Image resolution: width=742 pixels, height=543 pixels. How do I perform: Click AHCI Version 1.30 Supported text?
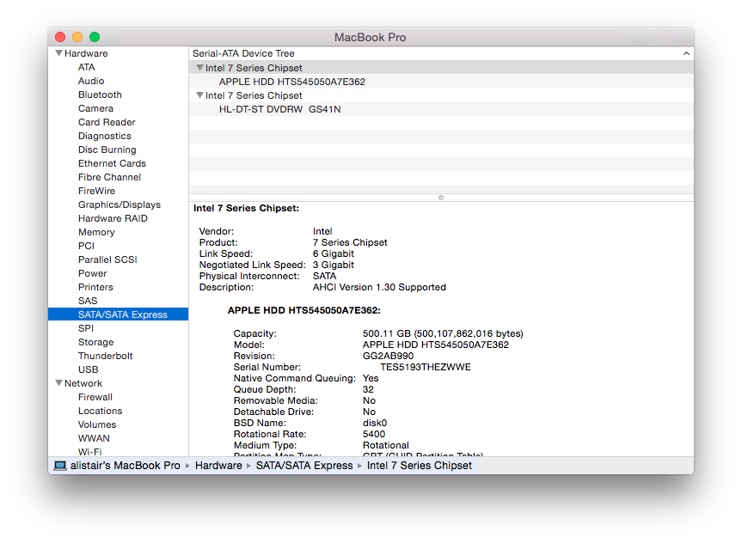(379, 287)
